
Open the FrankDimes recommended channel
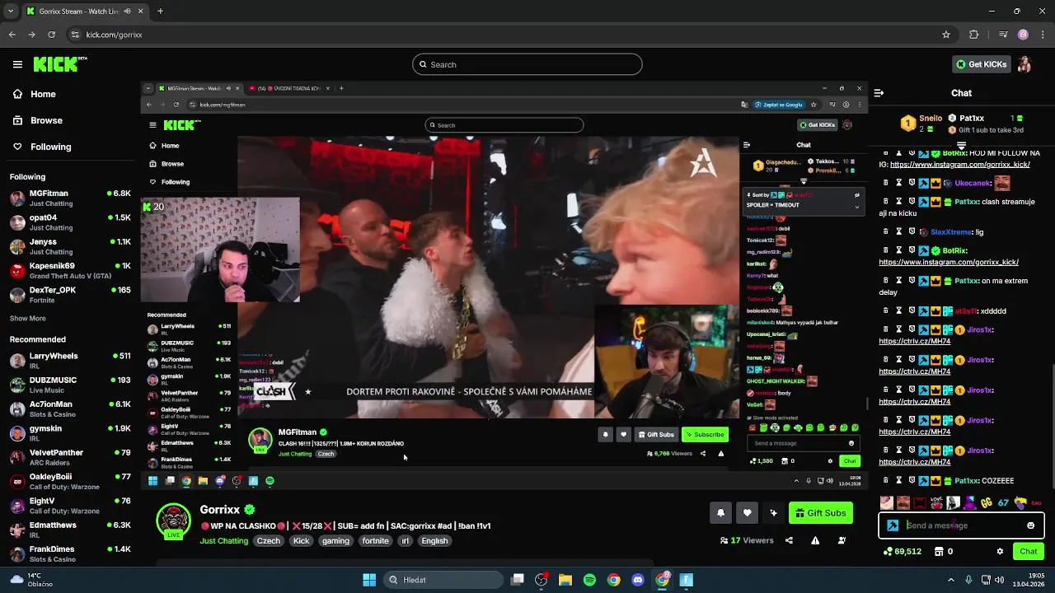[x=69, y=553]
